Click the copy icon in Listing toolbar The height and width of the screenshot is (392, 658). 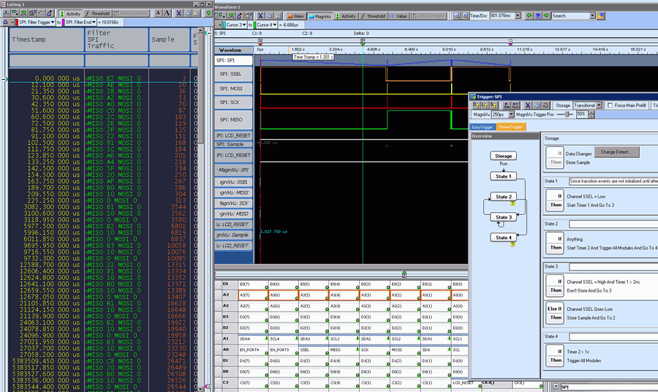188,13
